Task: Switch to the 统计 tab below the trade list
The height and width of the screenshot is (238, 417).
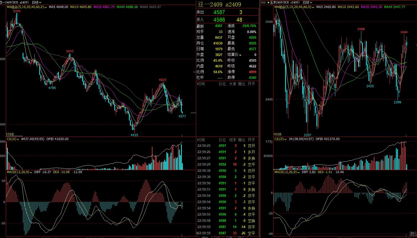Action: [x=241, y=237]
